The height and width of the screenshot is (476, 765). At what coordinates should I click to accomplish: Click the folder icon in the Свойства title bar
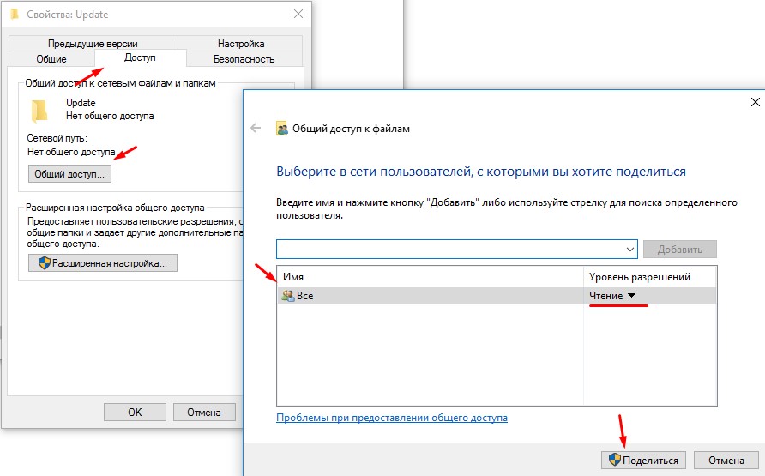(15, 14)
